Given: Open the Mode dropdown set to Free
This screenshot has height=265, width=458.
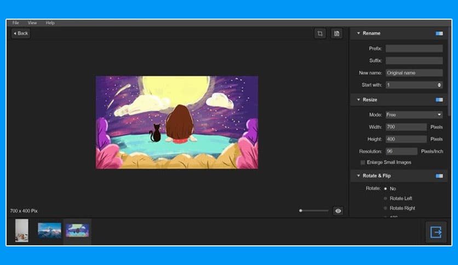Looking at the screenshot, I should click(x=414, y=115).
